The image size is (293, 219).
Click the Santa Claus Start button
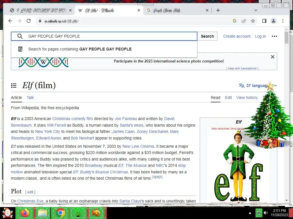coord(7,213)
